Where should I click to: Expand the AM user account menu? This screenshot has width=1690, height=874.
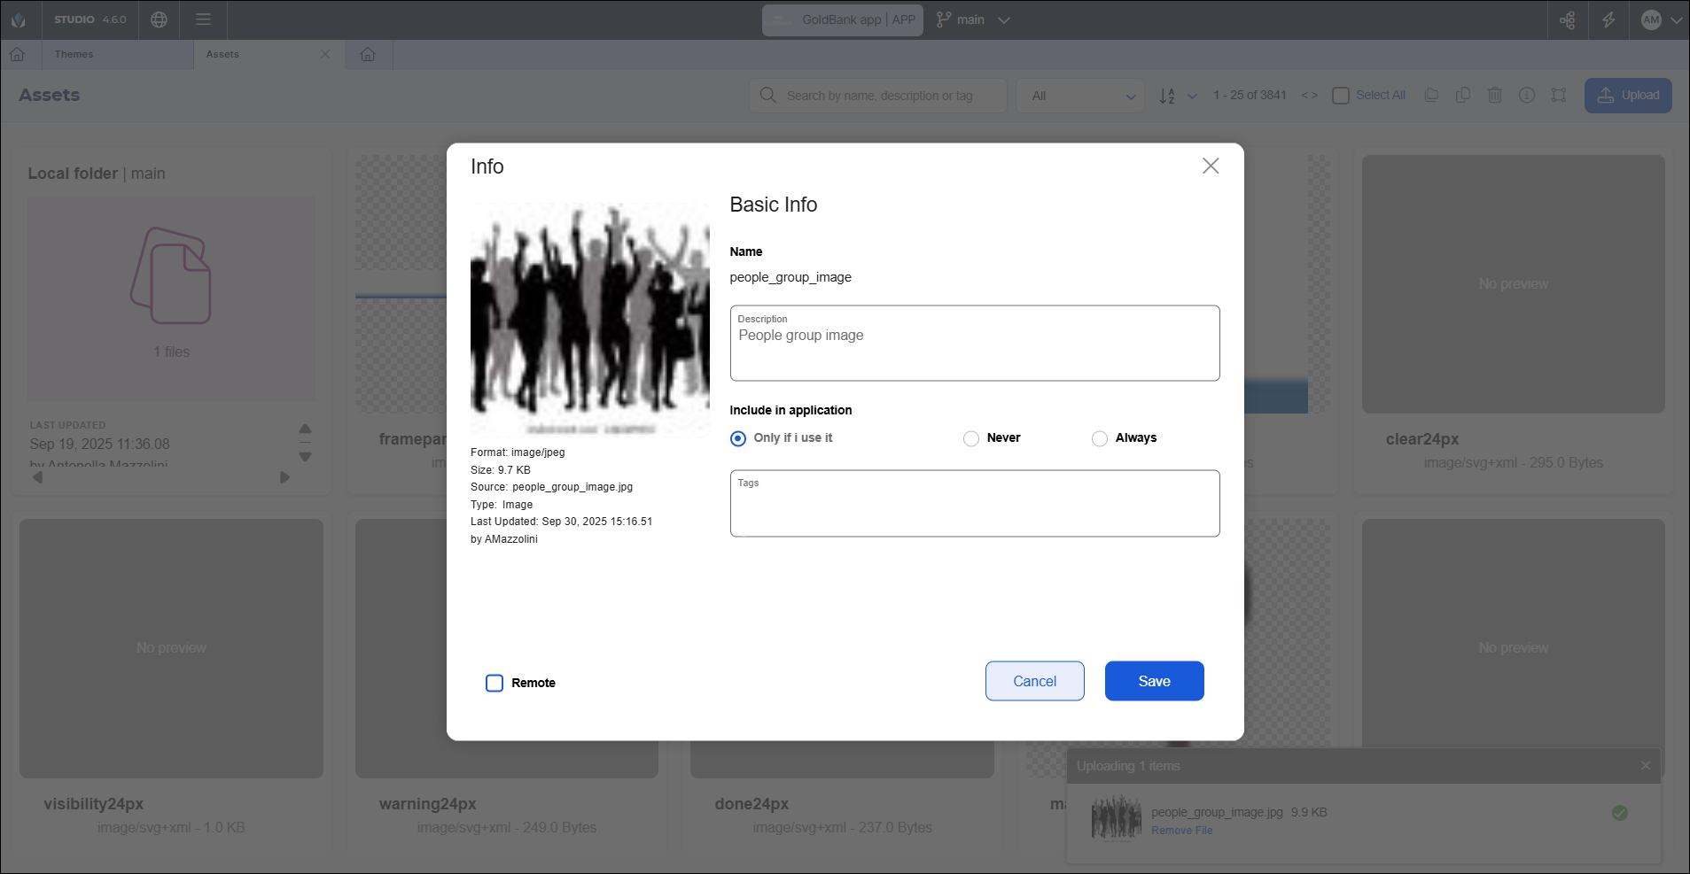coord(1661,19)
